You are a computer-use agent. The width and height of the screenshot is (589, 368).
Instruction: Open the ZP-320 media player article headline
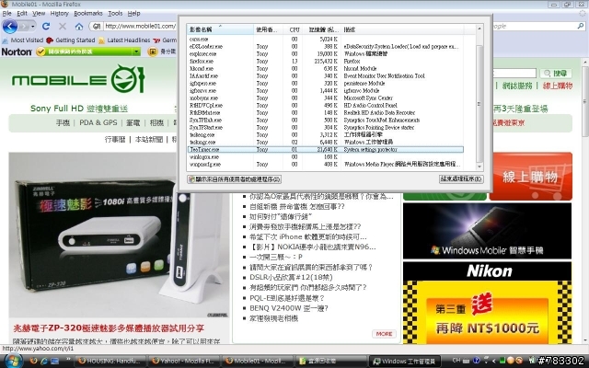pos(109,328)
